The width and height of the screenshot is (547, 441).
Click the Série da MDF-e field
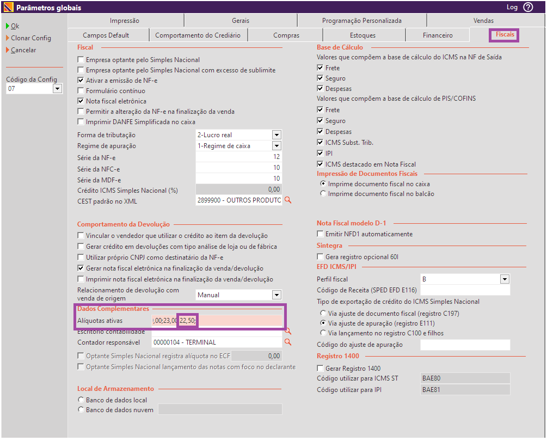[x=238, y=178]
